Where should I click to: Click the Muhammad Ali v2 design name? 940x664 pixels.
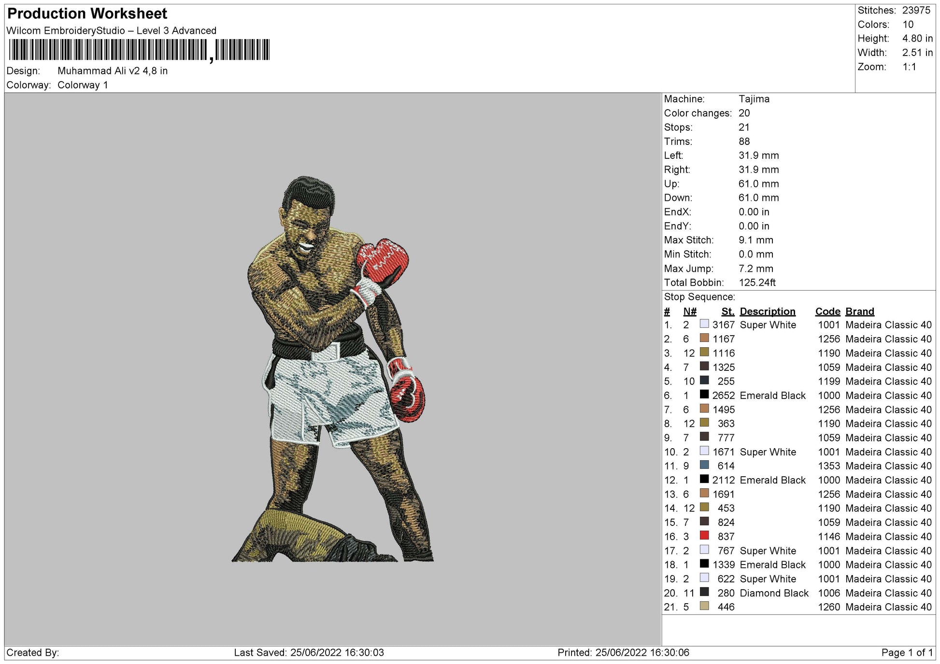[112, 71]
